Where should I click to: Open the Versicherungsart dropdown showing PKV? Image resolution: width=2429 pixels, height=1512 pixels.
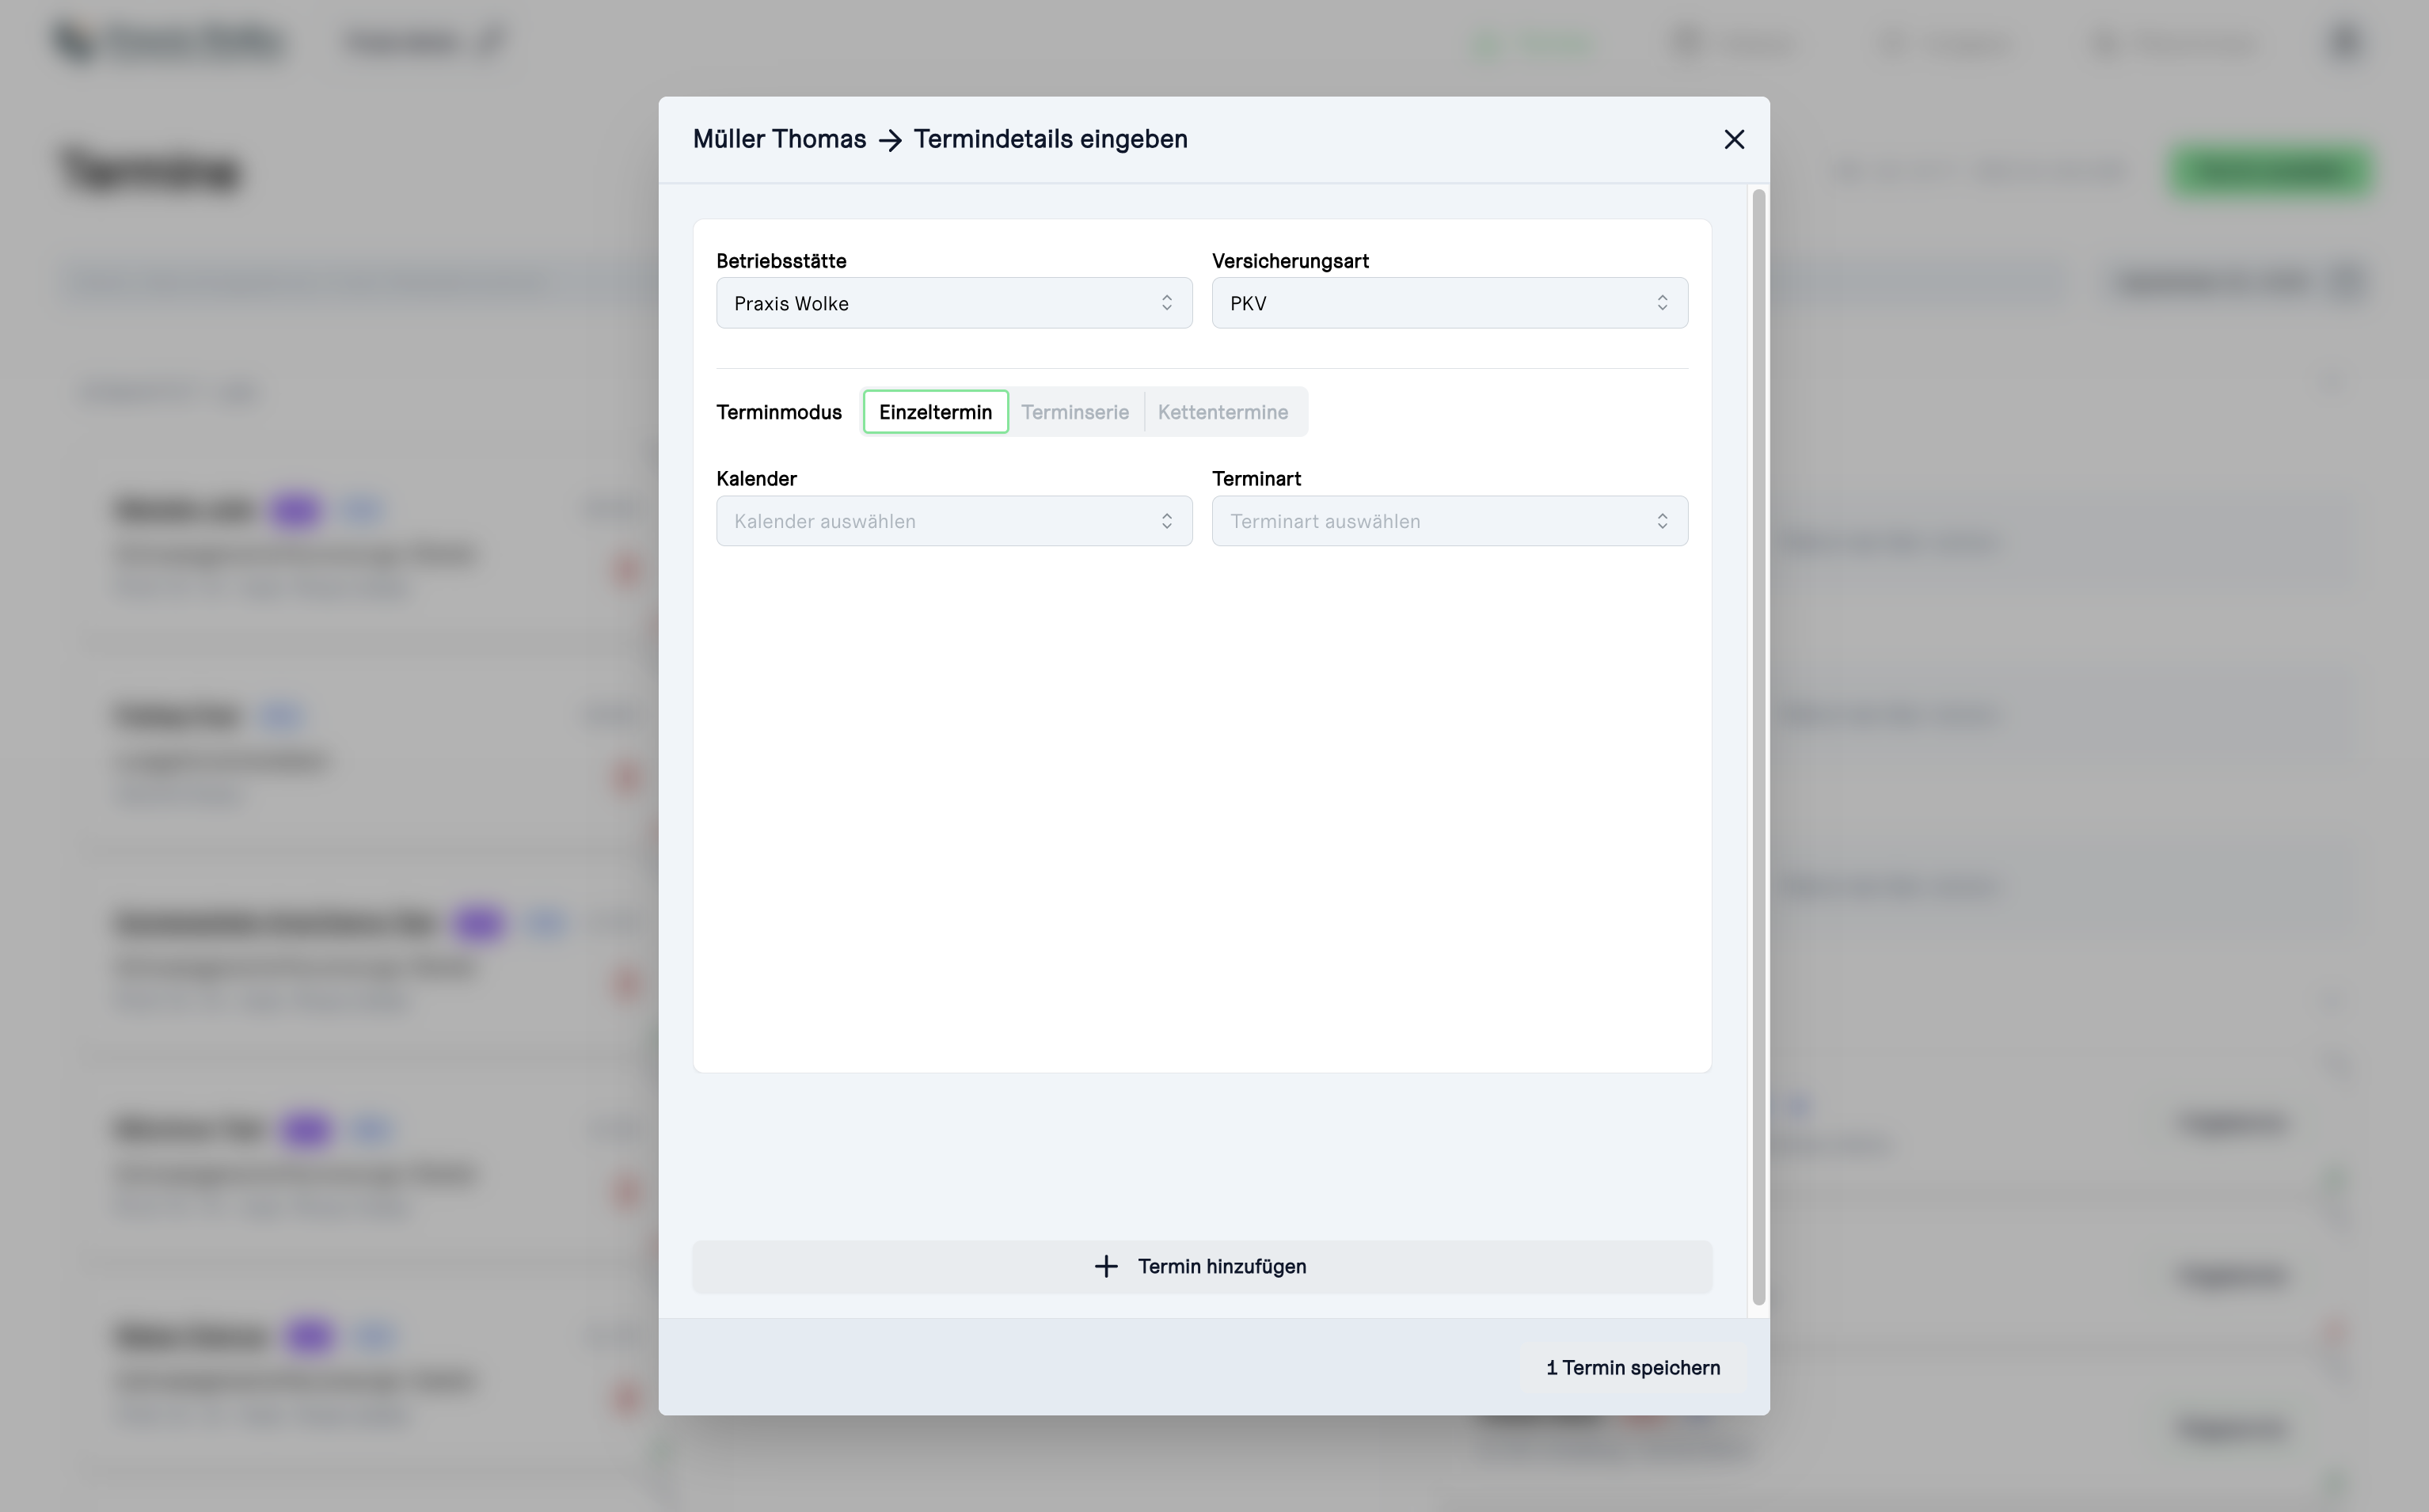point(1450,303)
